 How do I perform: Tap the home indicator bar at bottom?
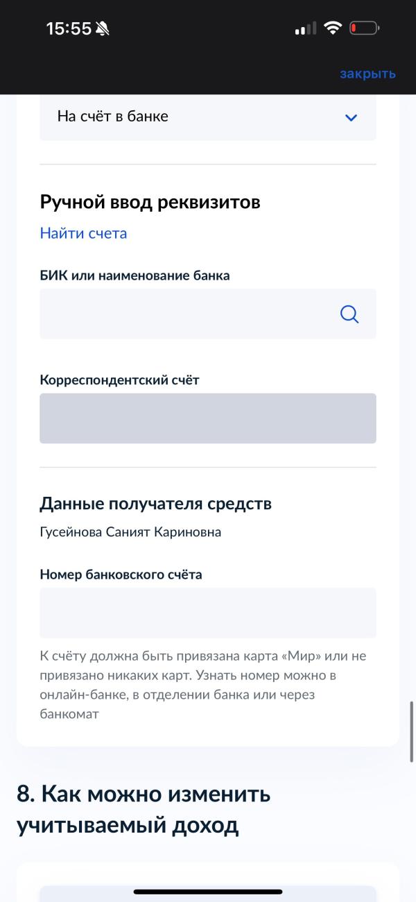pos(208,892)
